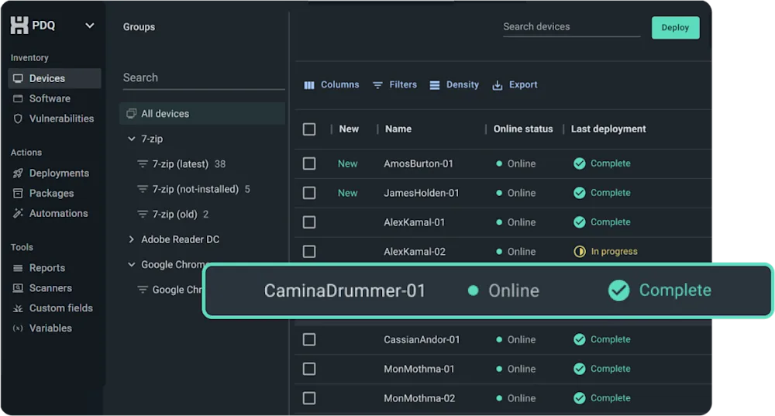Change table Density setting

tap(453, 85)
